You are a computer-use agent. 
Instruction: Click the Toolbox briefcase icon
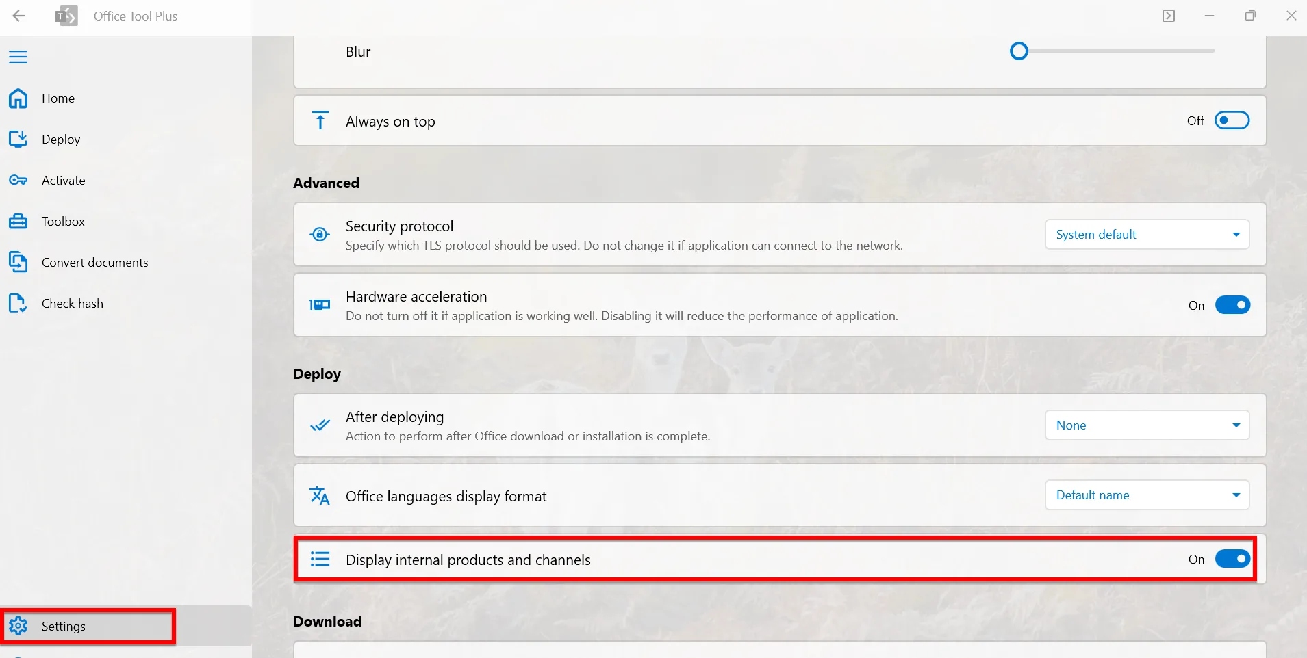pyautogui.click(x=18, y=222)
